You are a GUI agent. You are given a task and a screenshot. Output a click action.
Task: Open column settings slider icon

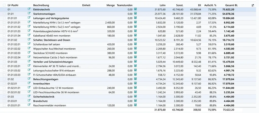coord(253,5)
